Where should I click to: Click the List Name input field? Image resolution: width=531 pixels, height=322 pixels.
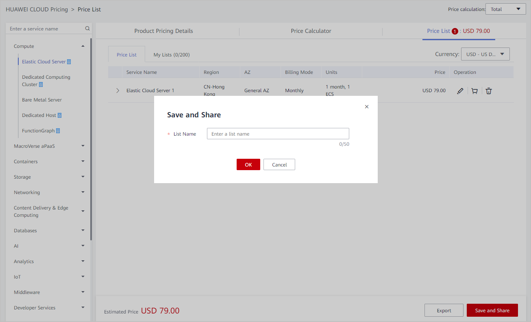278,134
